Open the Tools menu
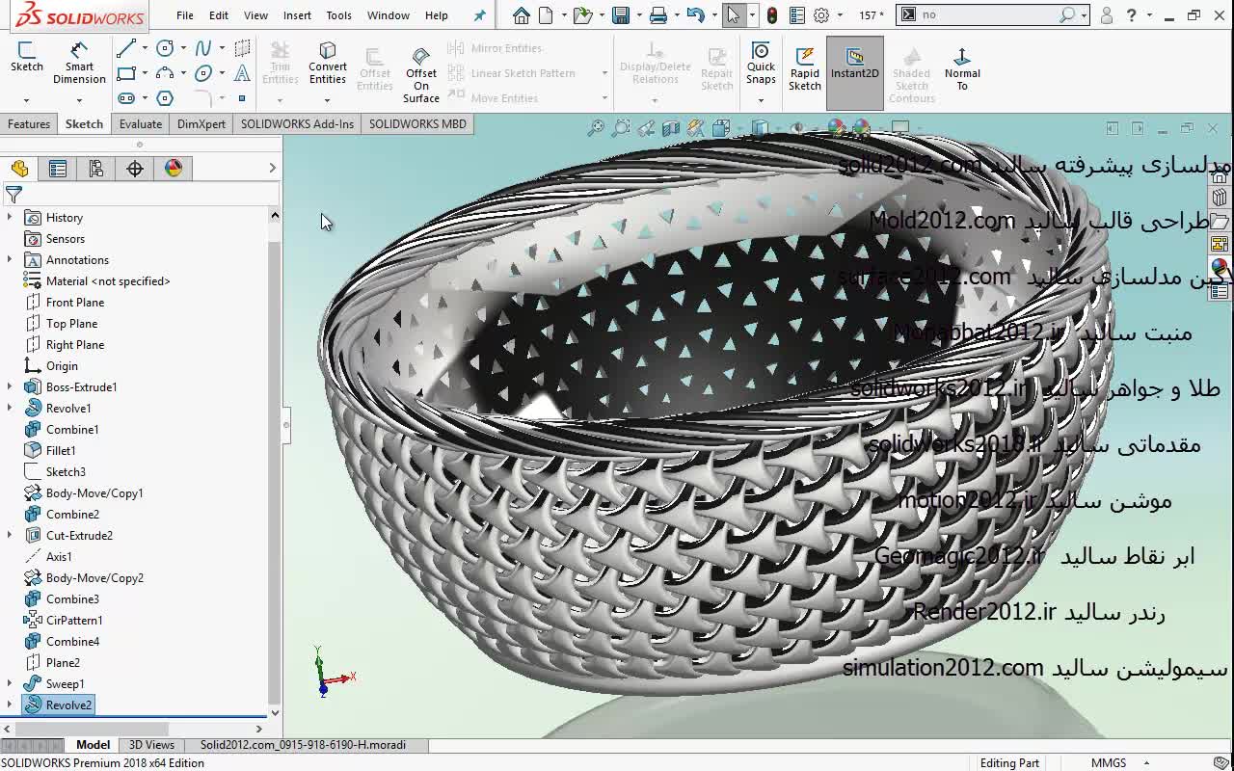This screenshot has width=1234, height=771. click(338, 15)
